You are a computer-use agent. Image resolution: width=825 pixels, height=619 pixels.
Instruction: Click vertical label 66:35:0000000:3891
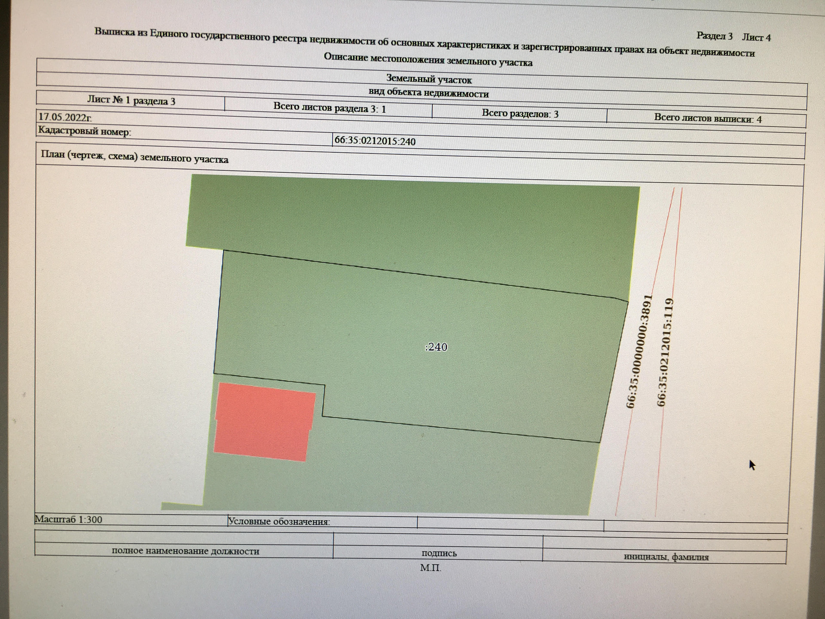(x=639, y=351)
